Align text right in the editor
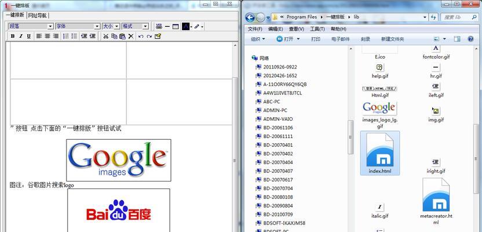Image resolution: width=482 pixels, height=232 pixels. [56, 37]
